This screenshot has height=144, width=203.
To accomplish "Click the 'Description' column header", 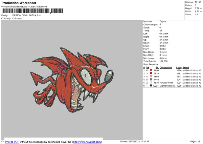I will [x=166, y=68].
